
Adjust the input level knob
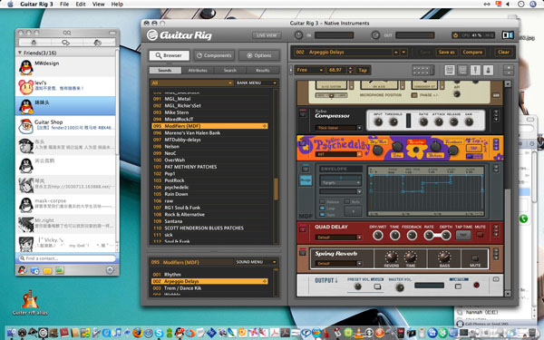pyautogui.click(x=298, y=35)
